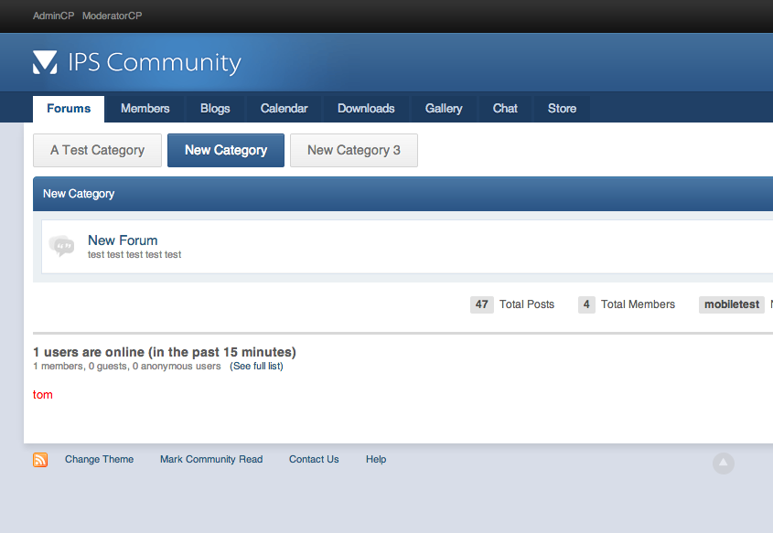Open the New Forum link

click(x=123, y=240)
